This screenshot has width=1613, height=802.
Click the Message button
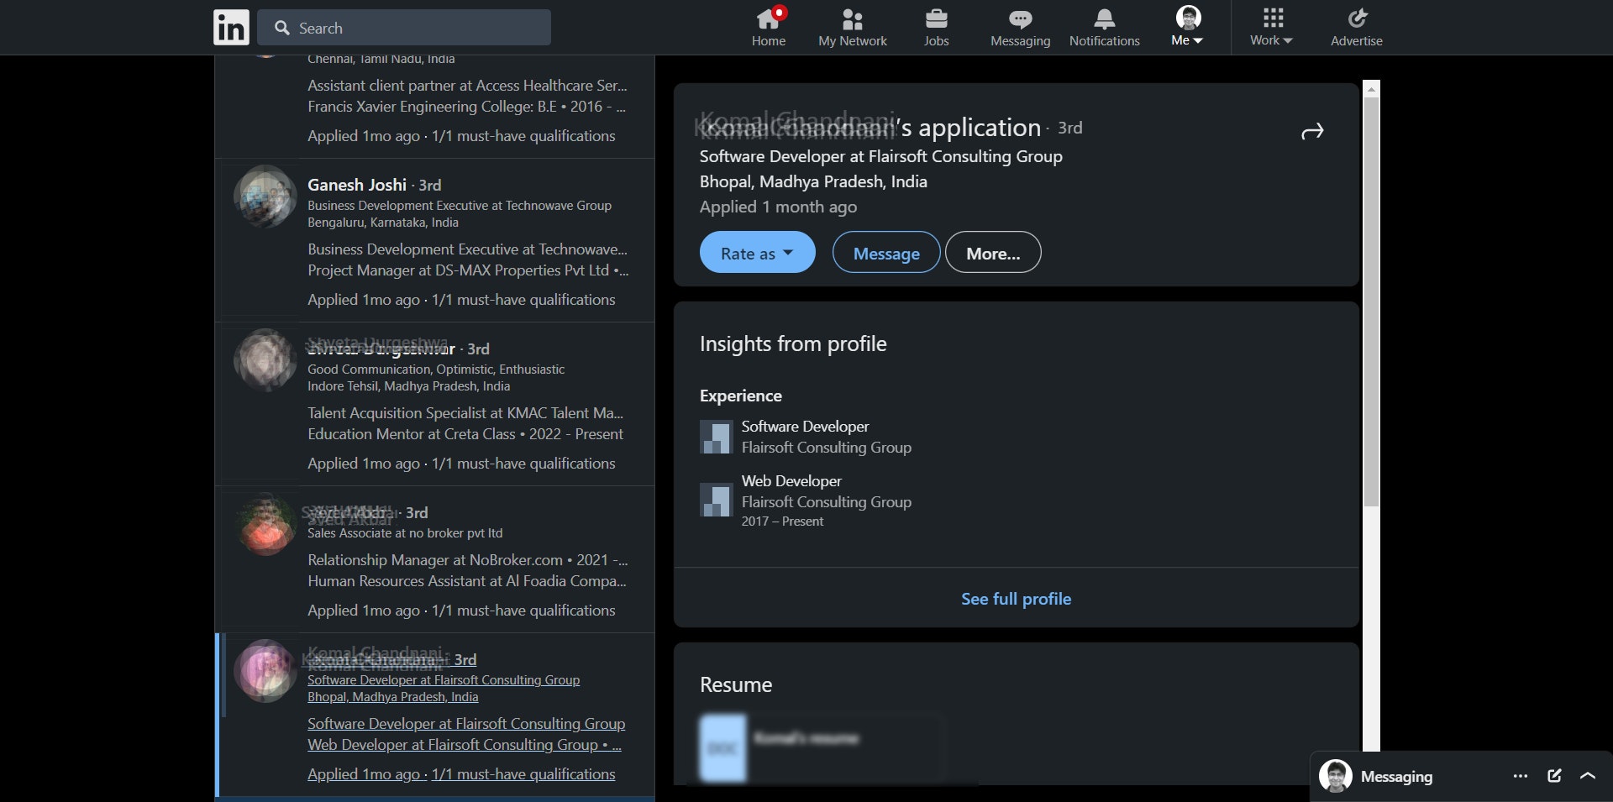(886, 252)
